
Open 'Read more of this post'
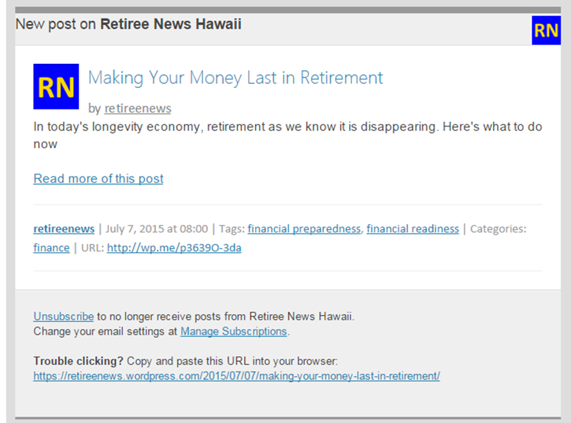click(x=98, y=178)
